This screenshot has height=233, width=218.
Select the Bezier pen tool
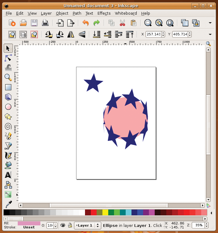[8, 146]
